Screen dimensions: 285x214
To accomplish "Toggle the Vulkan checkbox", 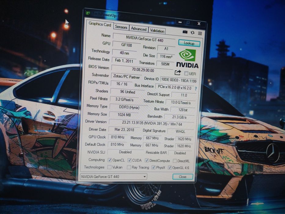I will click(x=109, y=167).
